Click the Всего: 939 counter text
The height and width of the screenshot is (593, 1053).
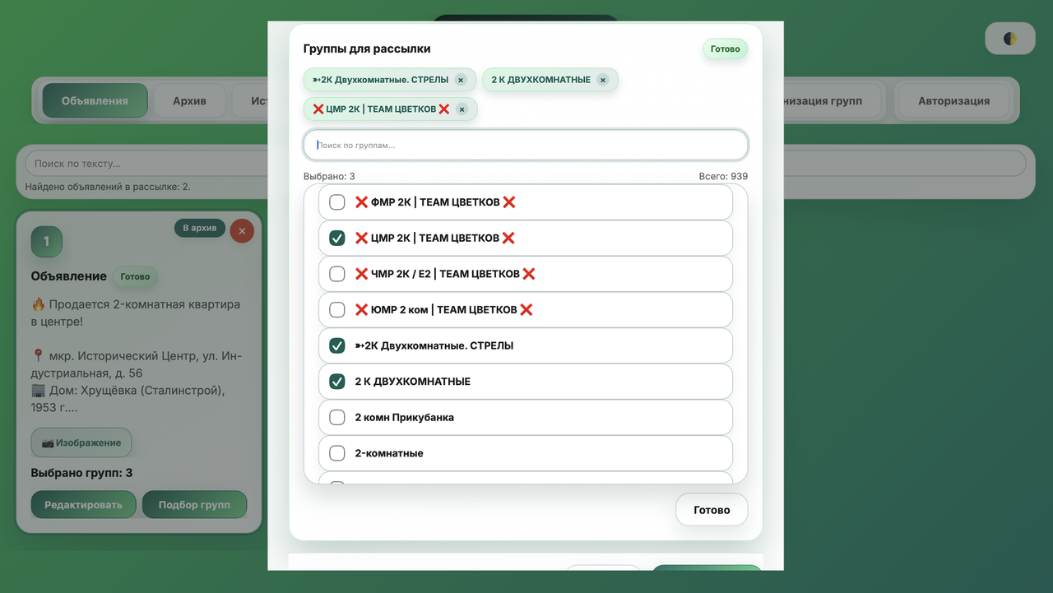point(721,176)
